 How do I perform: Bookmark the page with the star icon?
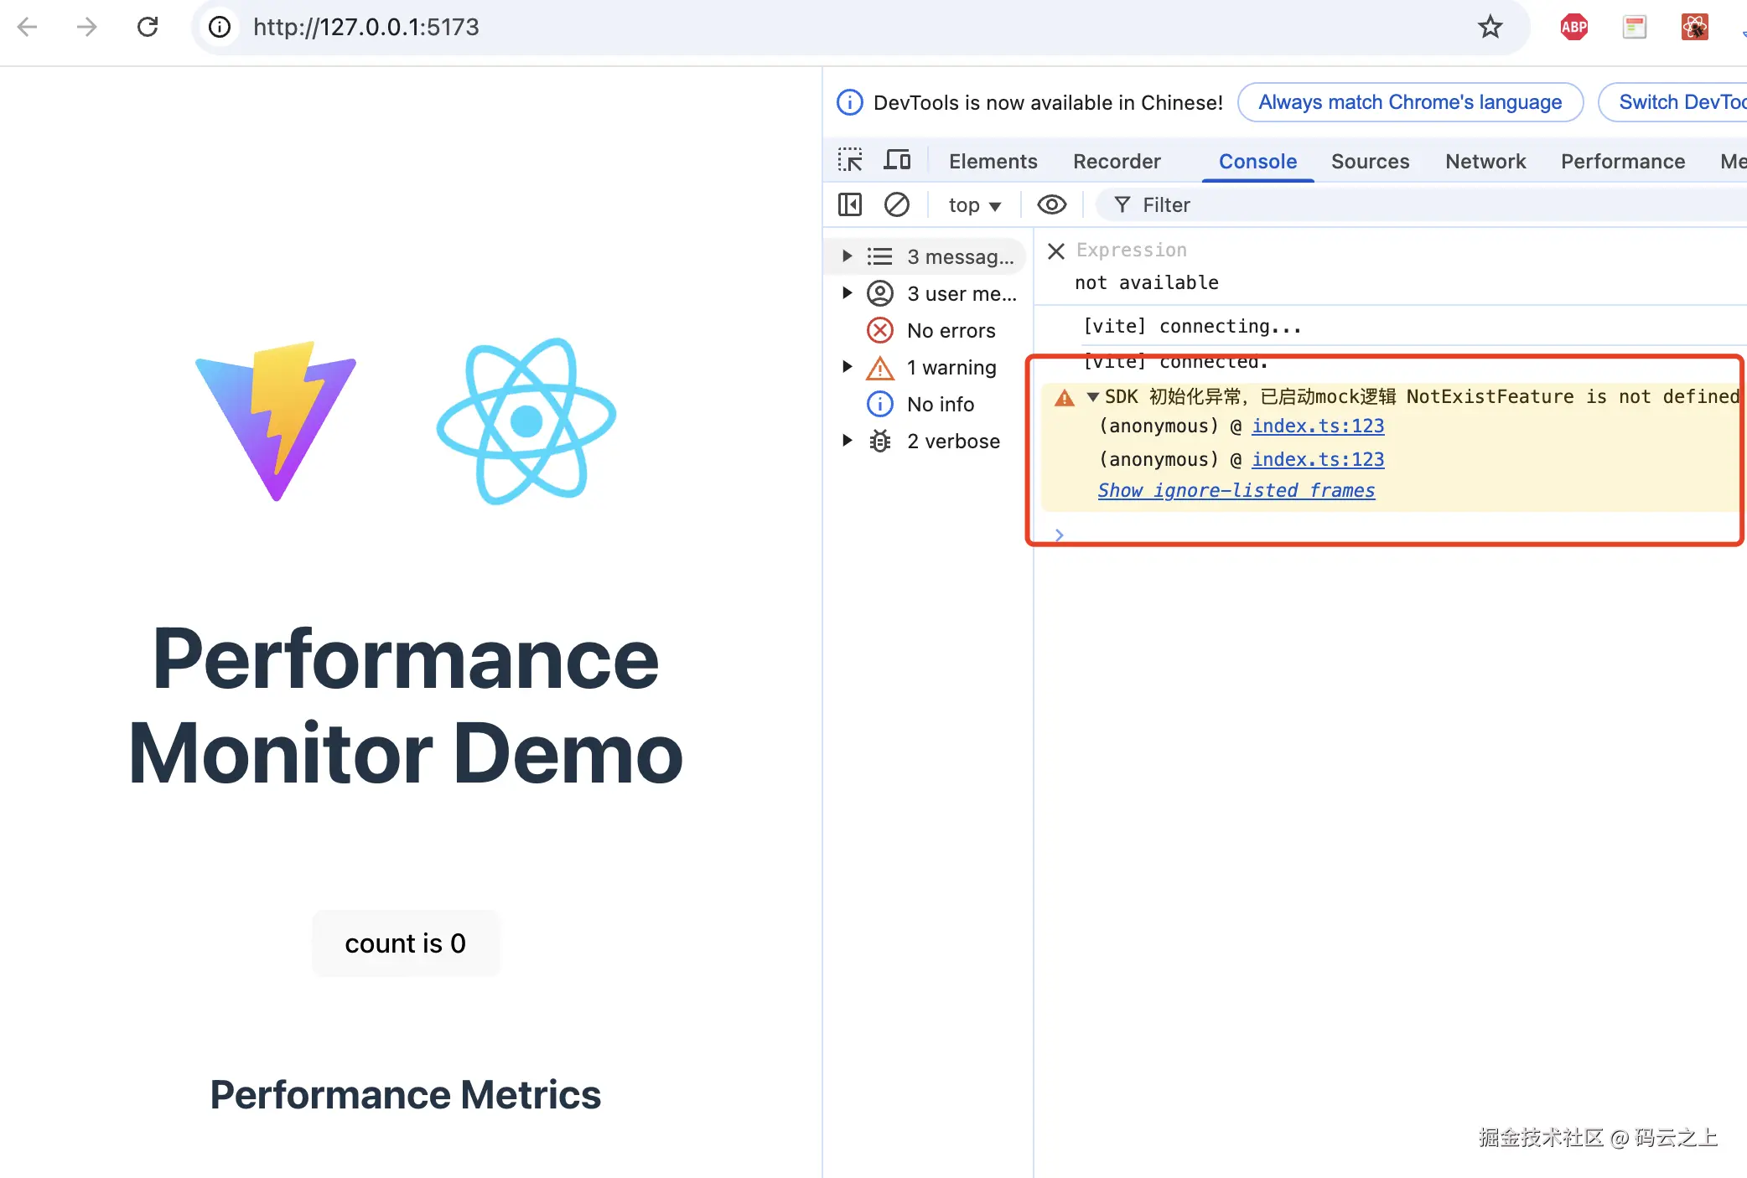(x=1490, y=27)
